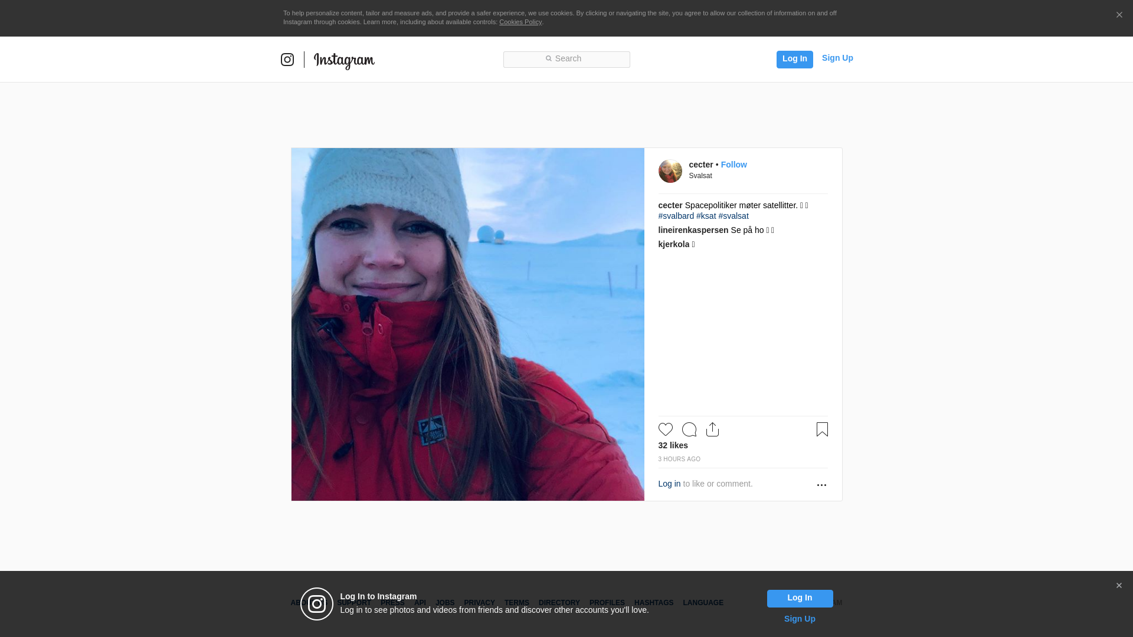Open the PRIVACY footer link
Image resolution: width=1133 pixels, height=637 pixels.
point(479,603)
